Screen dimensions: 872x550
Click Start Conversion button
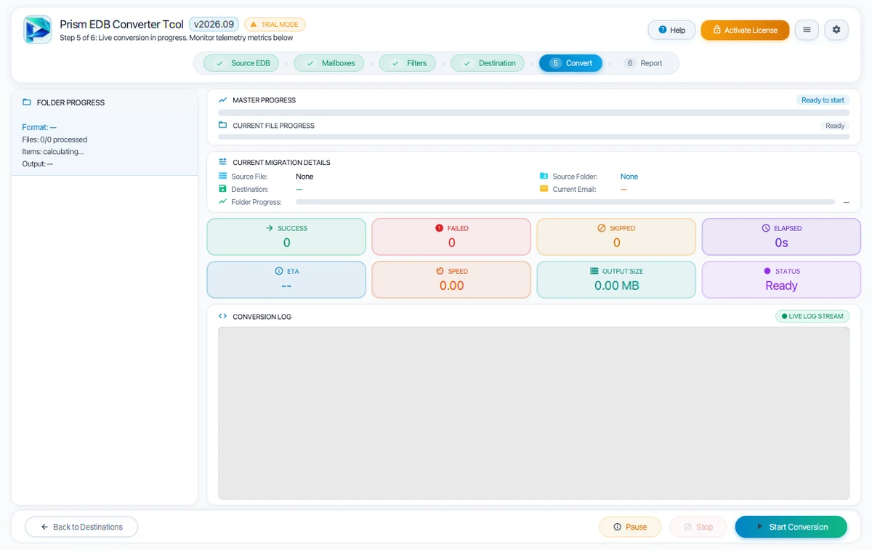click(x=791, y=527)
